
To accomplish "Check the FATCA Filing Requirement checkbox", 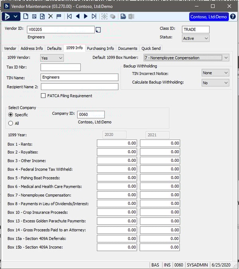I will [x=43, y=96].
